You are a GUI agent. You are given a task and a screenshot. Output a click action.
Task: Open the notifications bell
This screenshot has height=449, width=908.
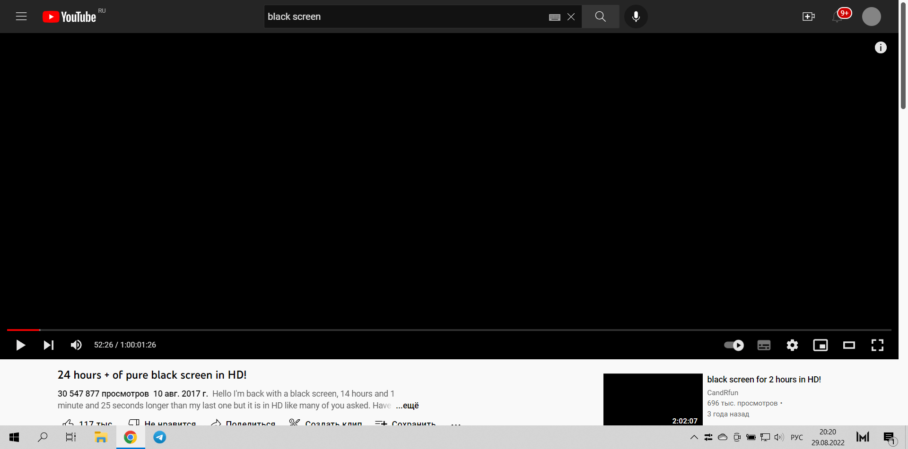coord(838,17)
